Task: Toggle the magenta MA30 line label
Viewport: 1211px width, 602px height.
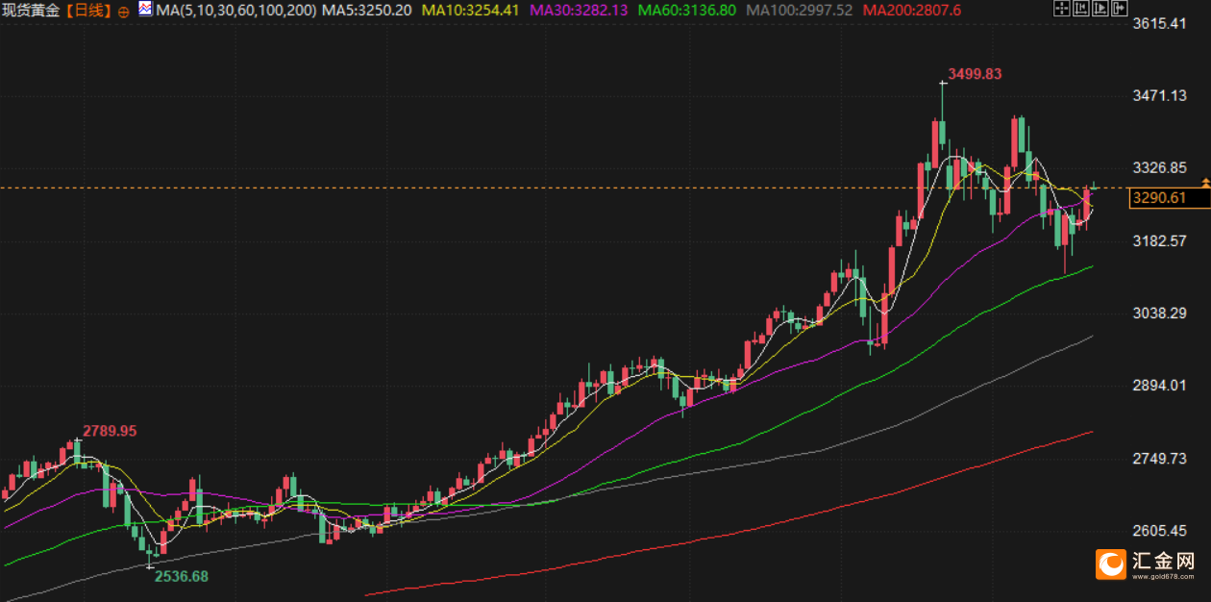Action: (580, 11)
